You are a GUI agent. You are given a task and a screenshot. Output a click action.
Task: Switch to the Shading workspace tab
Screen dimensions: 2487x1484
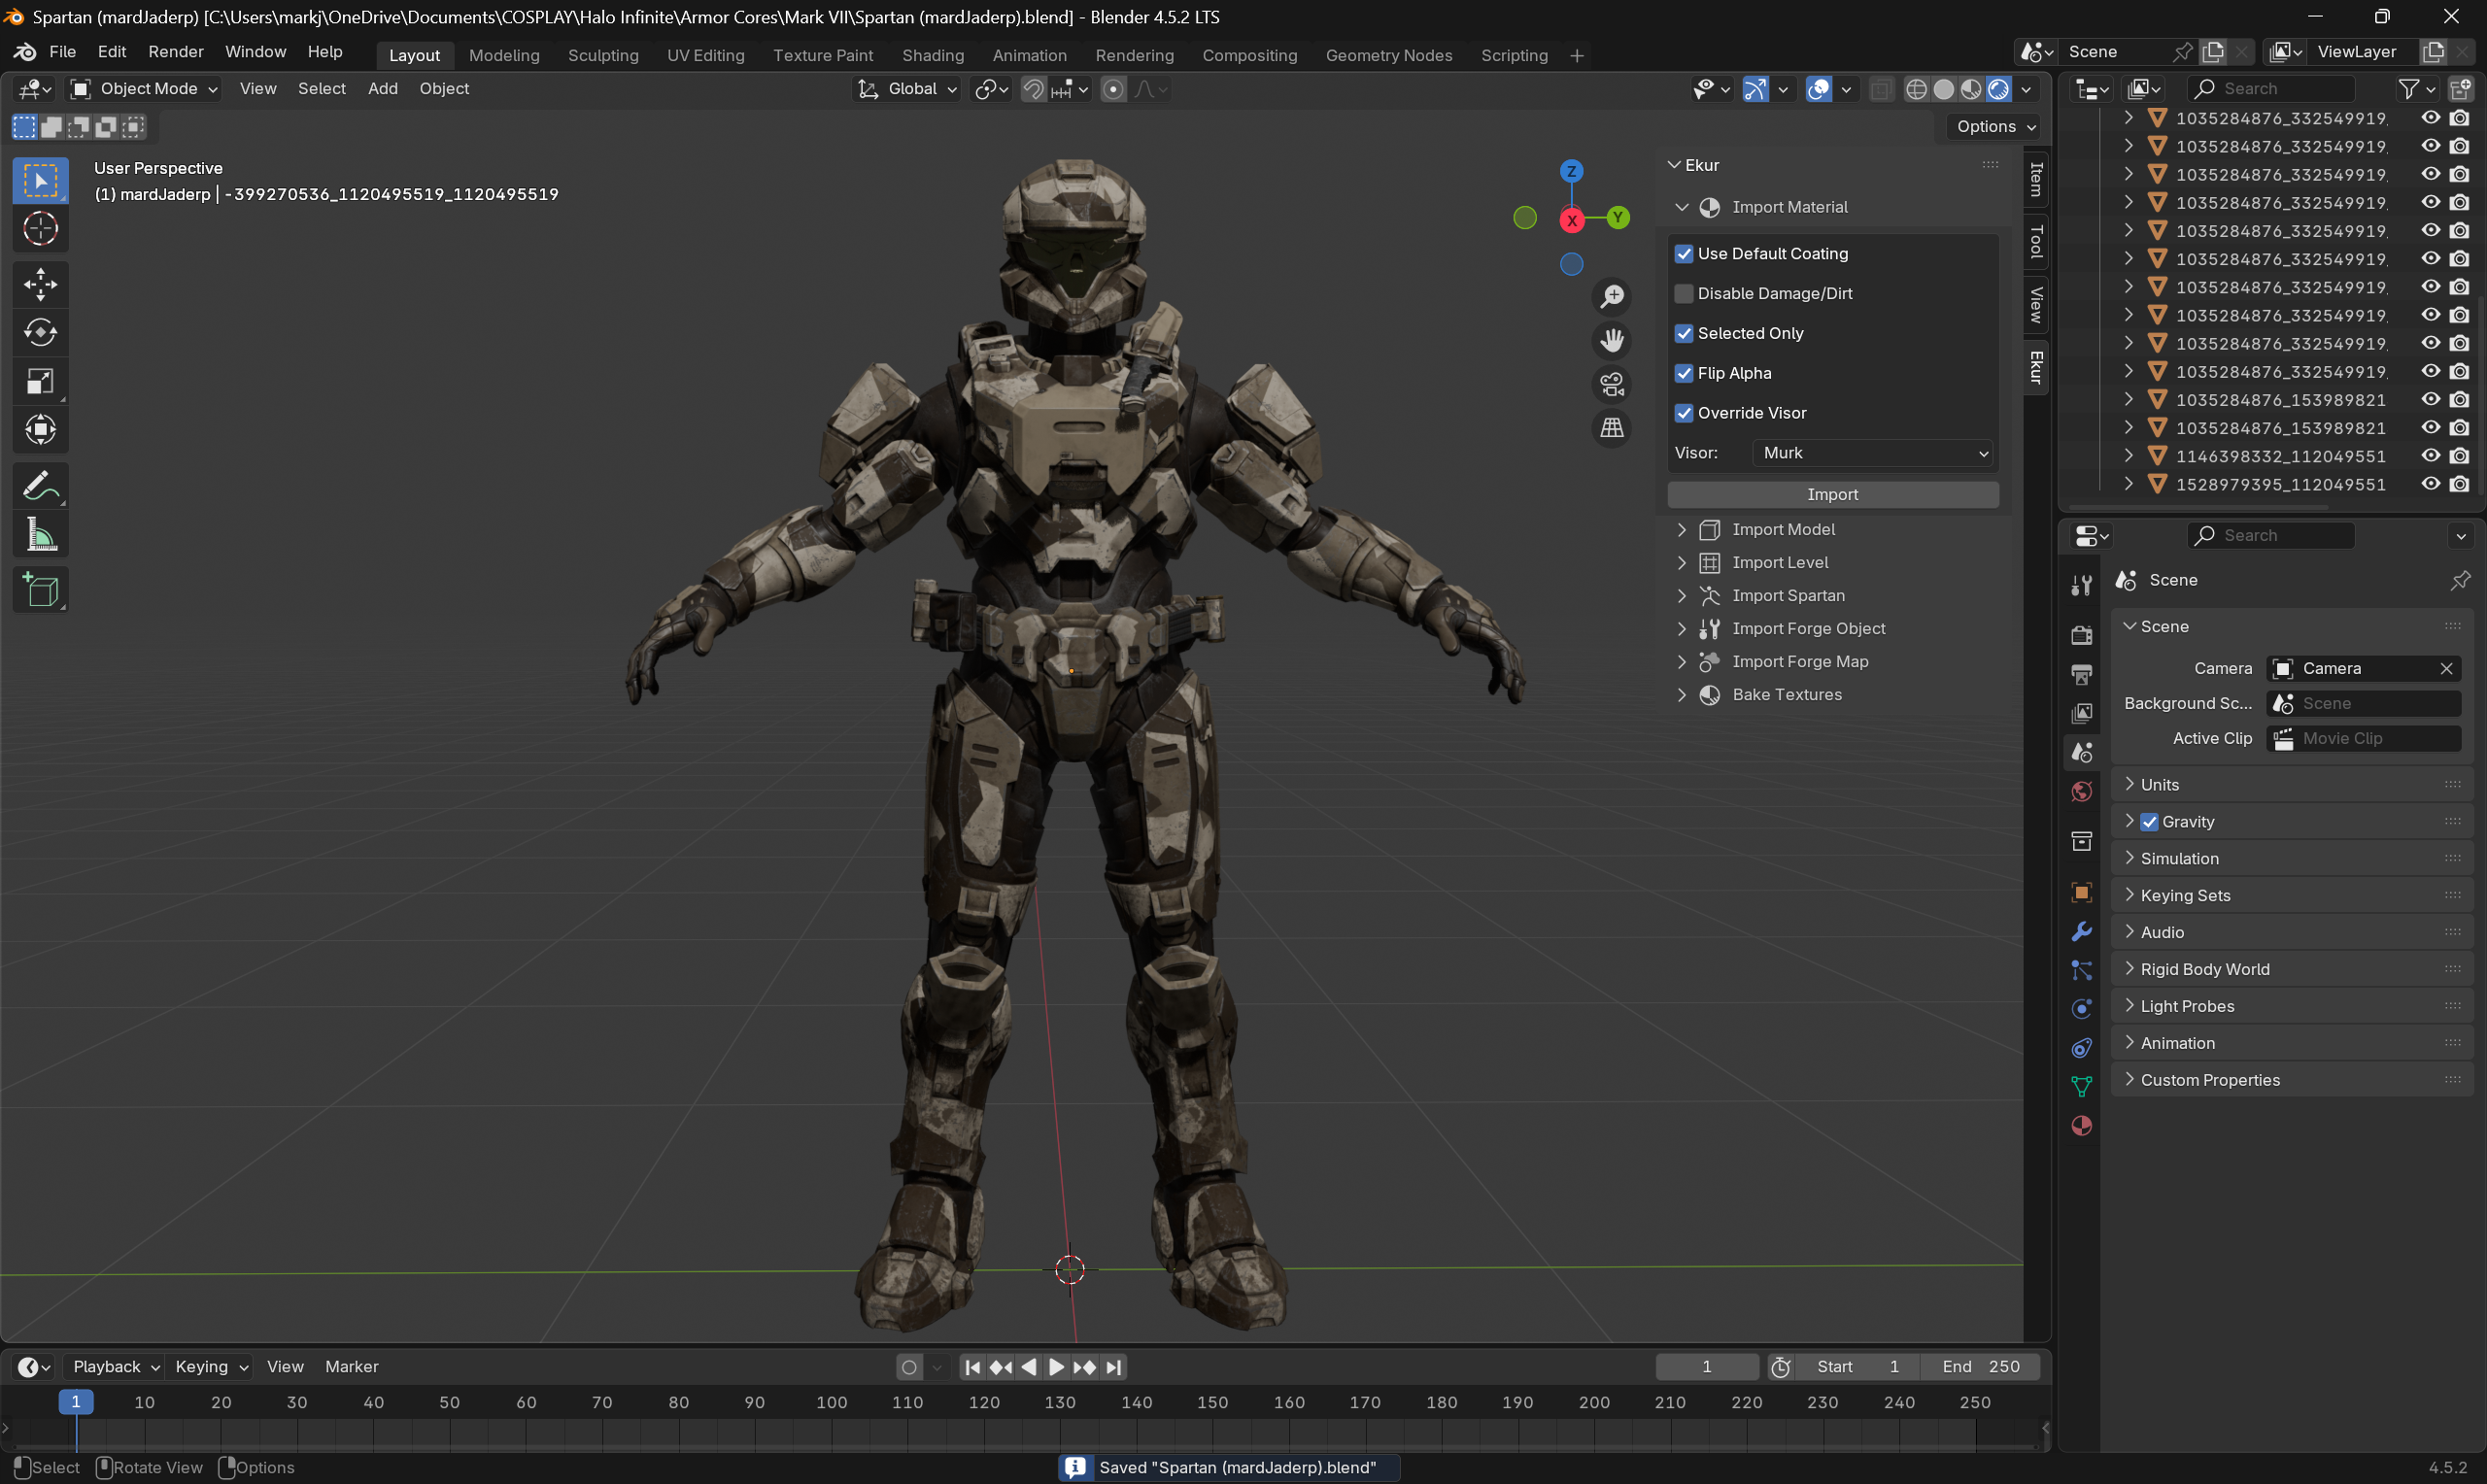[932, 56]
